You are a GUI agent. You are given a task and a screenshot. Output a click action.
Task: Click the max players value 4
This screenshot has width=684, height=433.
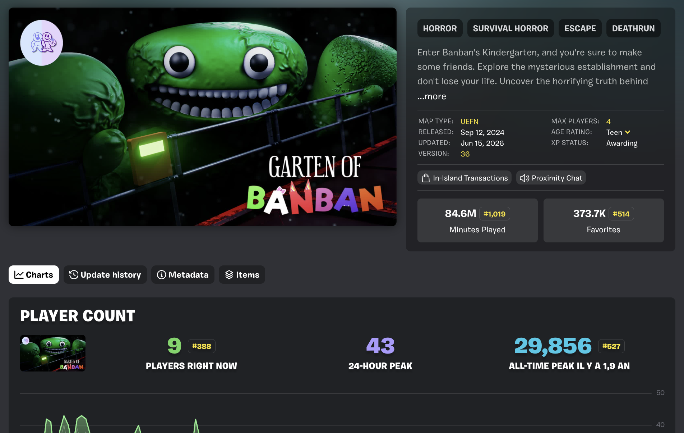point(609,122)
